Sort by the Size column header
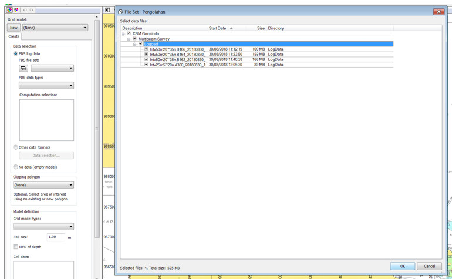 click(261, 28)
